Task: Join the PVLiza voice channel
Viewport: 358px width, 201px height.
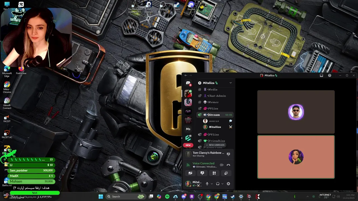Action: pyautogui.click(x=215, y=135)
